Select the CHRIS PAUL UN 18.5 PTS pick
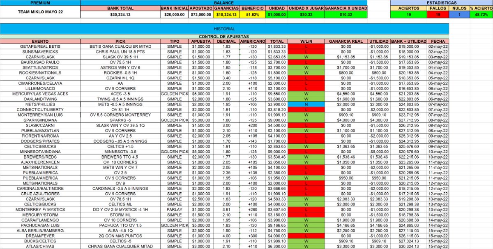This screenshot has width=493, height=249. click(x=120, y=51)
